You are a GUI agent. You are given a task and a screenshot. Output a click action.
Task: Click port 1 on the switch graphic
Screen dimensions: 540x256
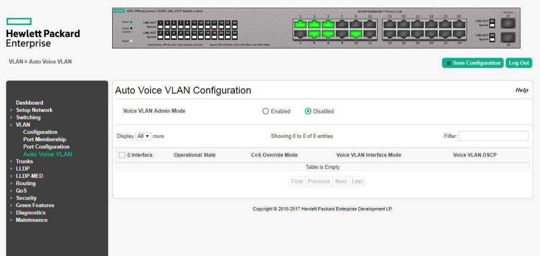(300, 24)
